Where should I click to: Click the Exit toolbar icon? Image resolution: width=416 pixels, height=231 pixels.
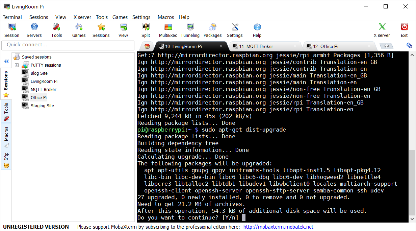point(404,30)
